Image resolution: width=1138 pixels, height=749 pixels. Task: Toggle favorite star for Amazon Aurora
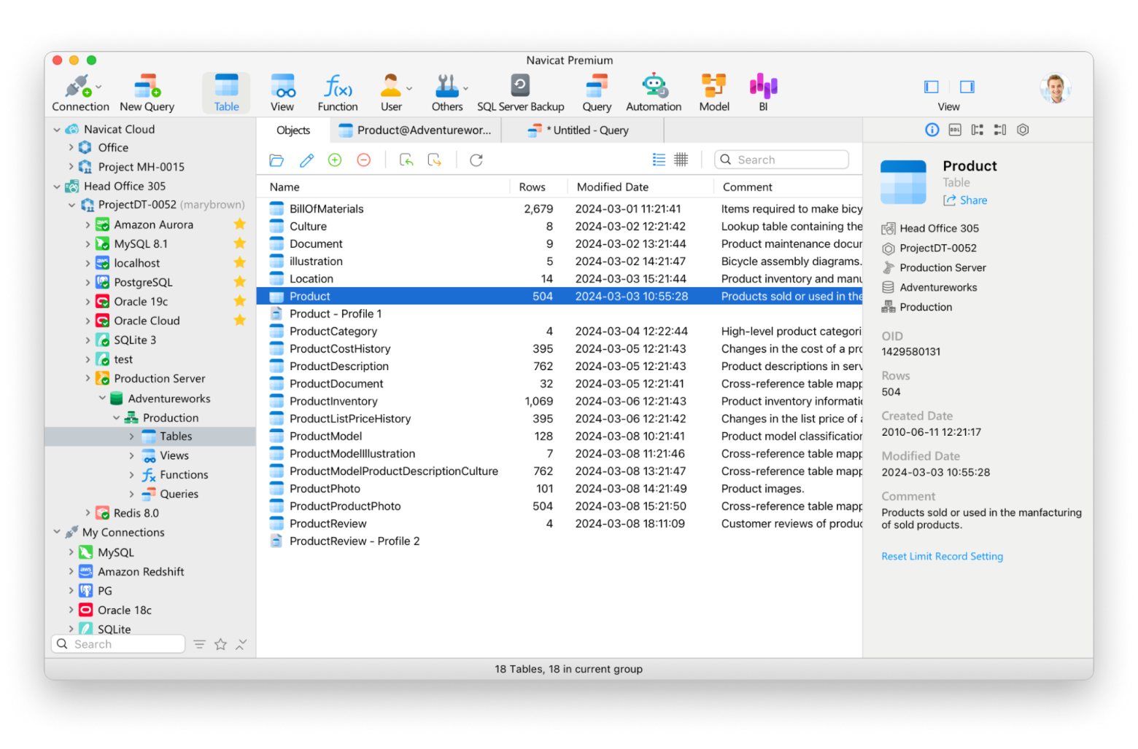(239, 224)
